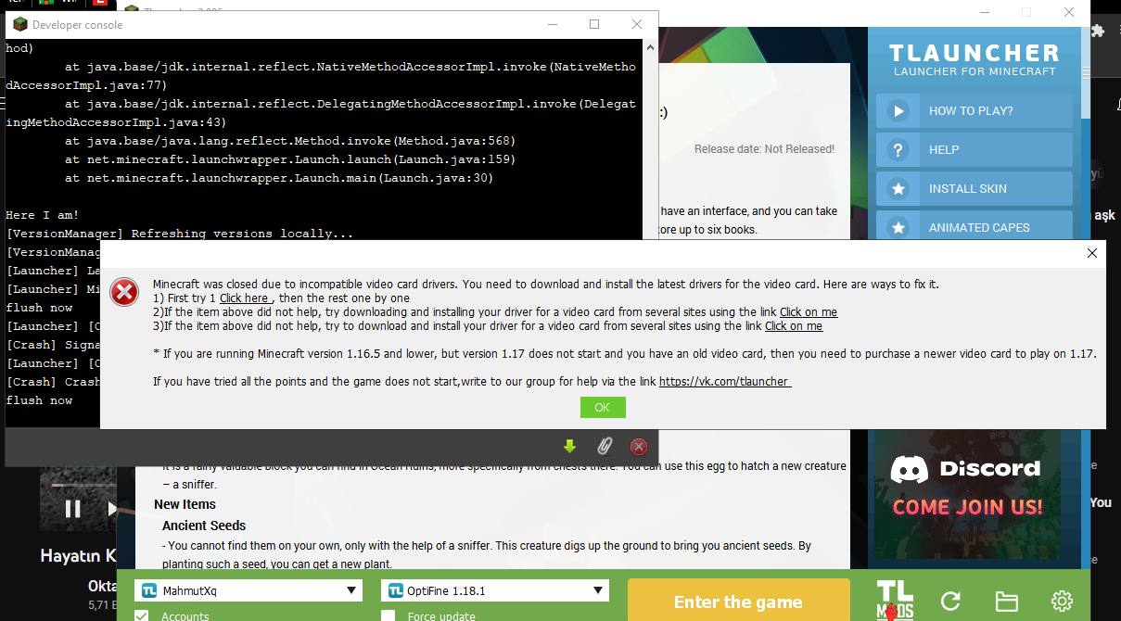Viewport: 1121px width, 621px height.
Task: Click the next track button in player
Action: point(111,508)
